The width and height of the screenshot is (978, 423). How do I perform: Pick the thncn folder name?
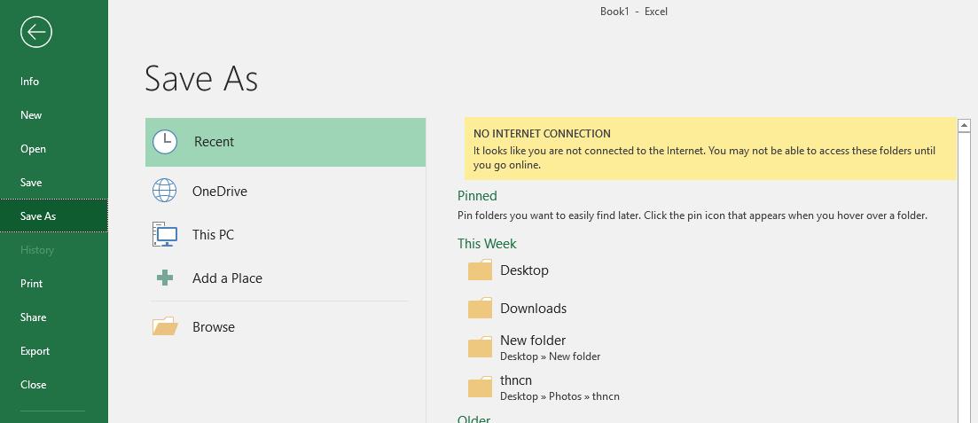516,380
